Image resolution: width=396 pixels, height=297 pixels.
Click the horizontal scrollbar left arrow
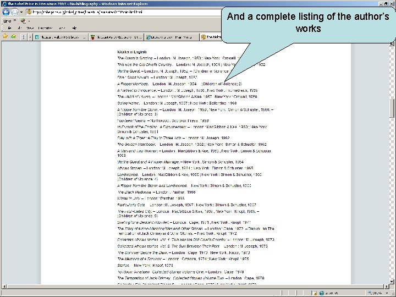4,287
